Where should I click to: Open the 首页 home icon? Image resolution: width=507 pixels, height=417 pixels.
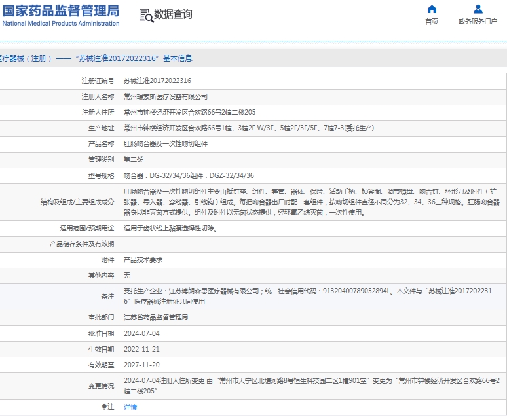click(x=432, y=9)
